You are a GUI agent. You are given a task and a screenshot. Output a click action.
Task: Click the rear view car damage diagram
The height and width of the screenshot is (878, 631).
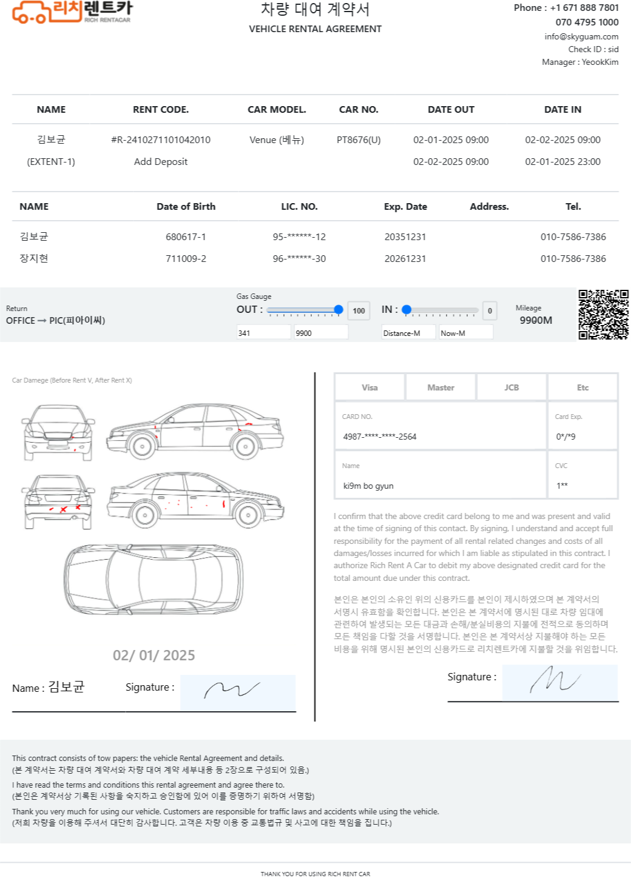58,501
